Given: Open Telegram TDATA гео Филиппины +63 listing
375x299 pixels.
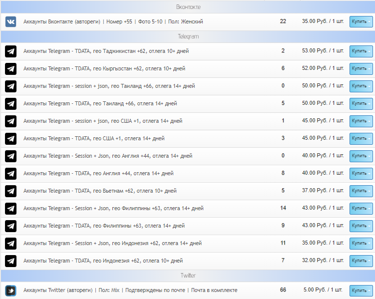Looking at the screenshot, I should click(104, 226).
